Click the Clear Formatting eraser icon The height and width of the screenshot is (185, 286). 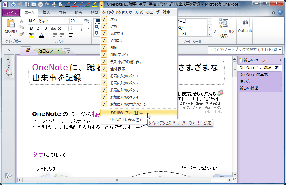[87, 21]
